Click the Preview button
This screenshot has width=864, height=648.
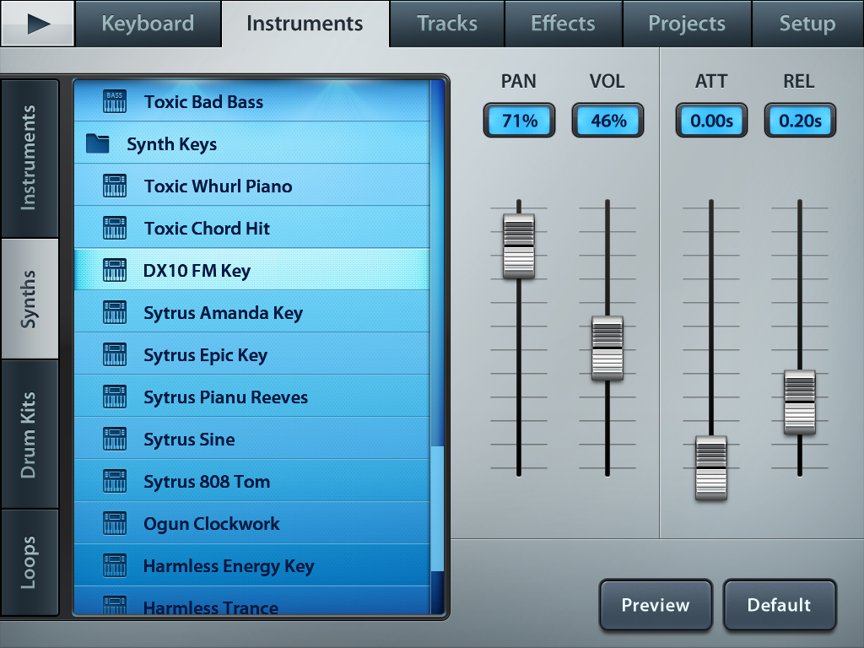656,604
